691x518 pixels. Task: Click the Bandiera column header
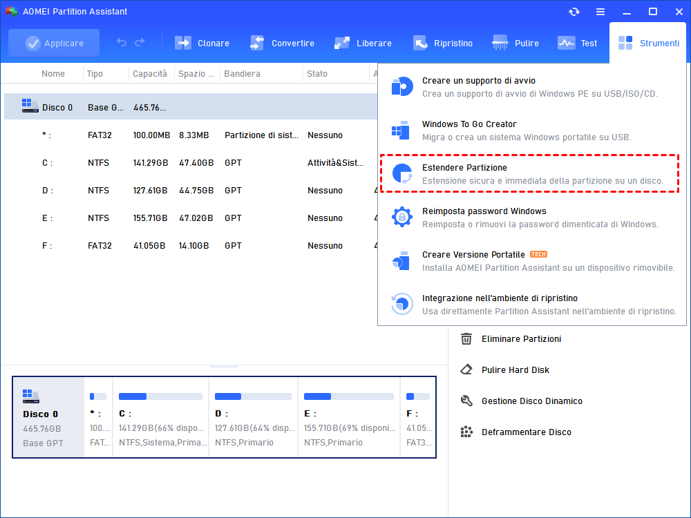242,74
